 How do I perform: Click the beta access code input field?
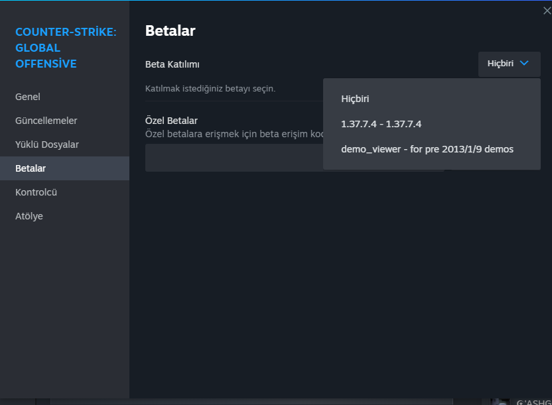pos(234,158)
